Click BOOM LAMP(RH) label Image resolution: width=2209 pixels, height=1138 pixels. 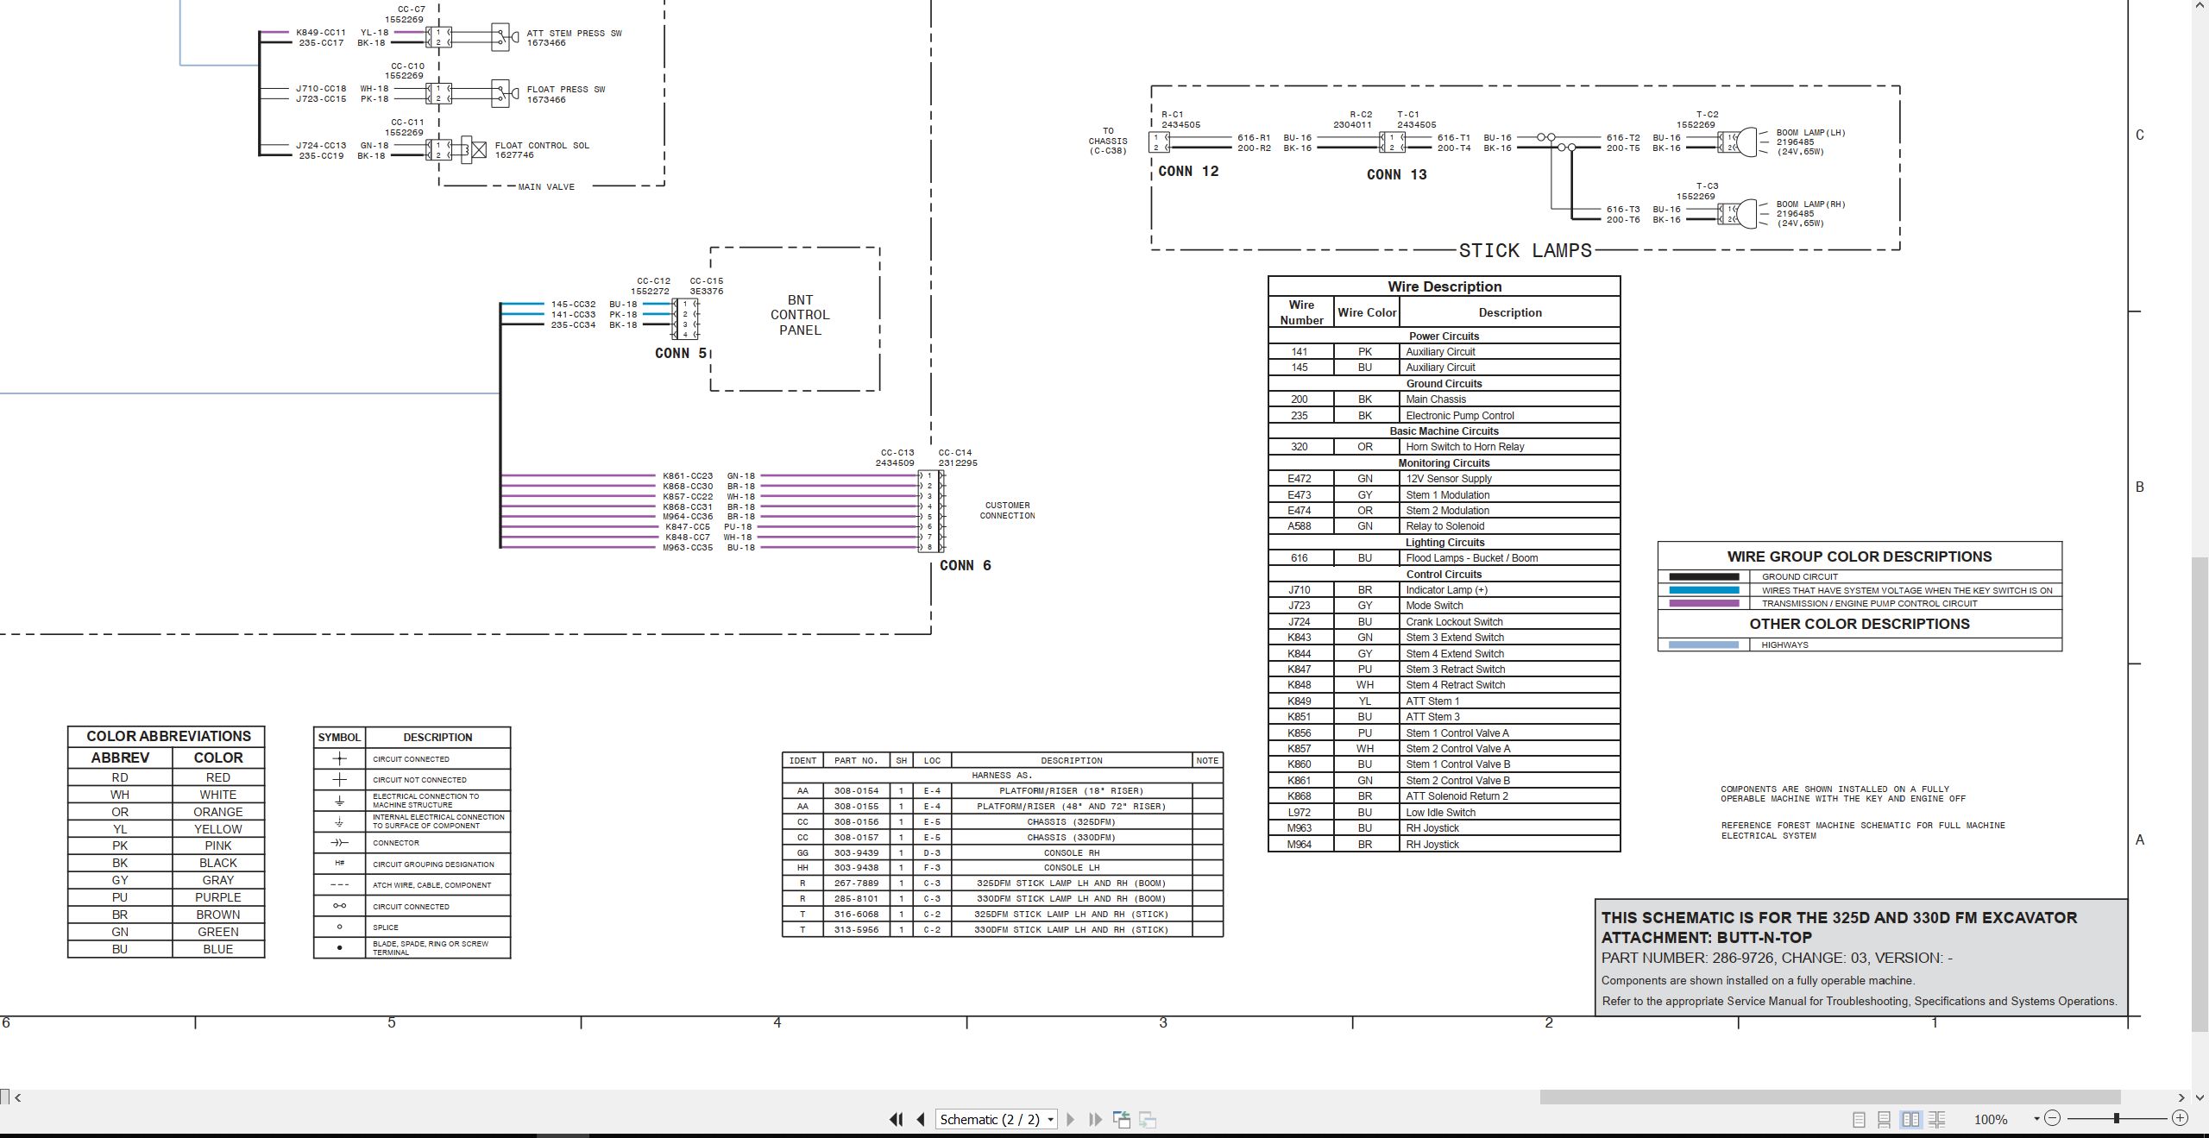coord(1810,204)
